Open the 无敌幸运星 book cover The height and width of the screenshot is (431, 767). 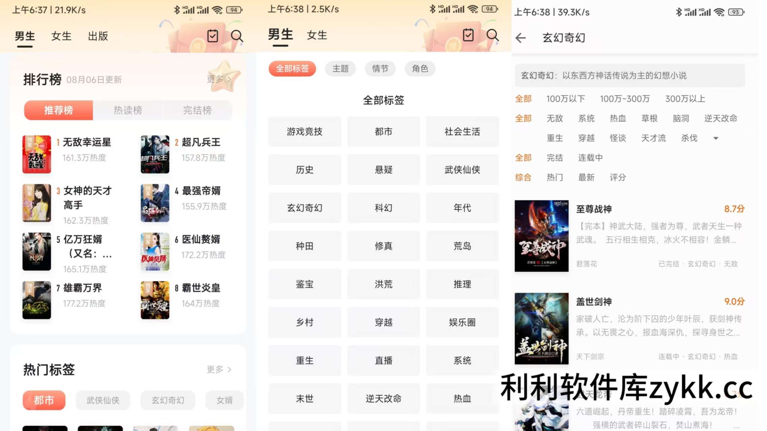click(x=36, y=154)
